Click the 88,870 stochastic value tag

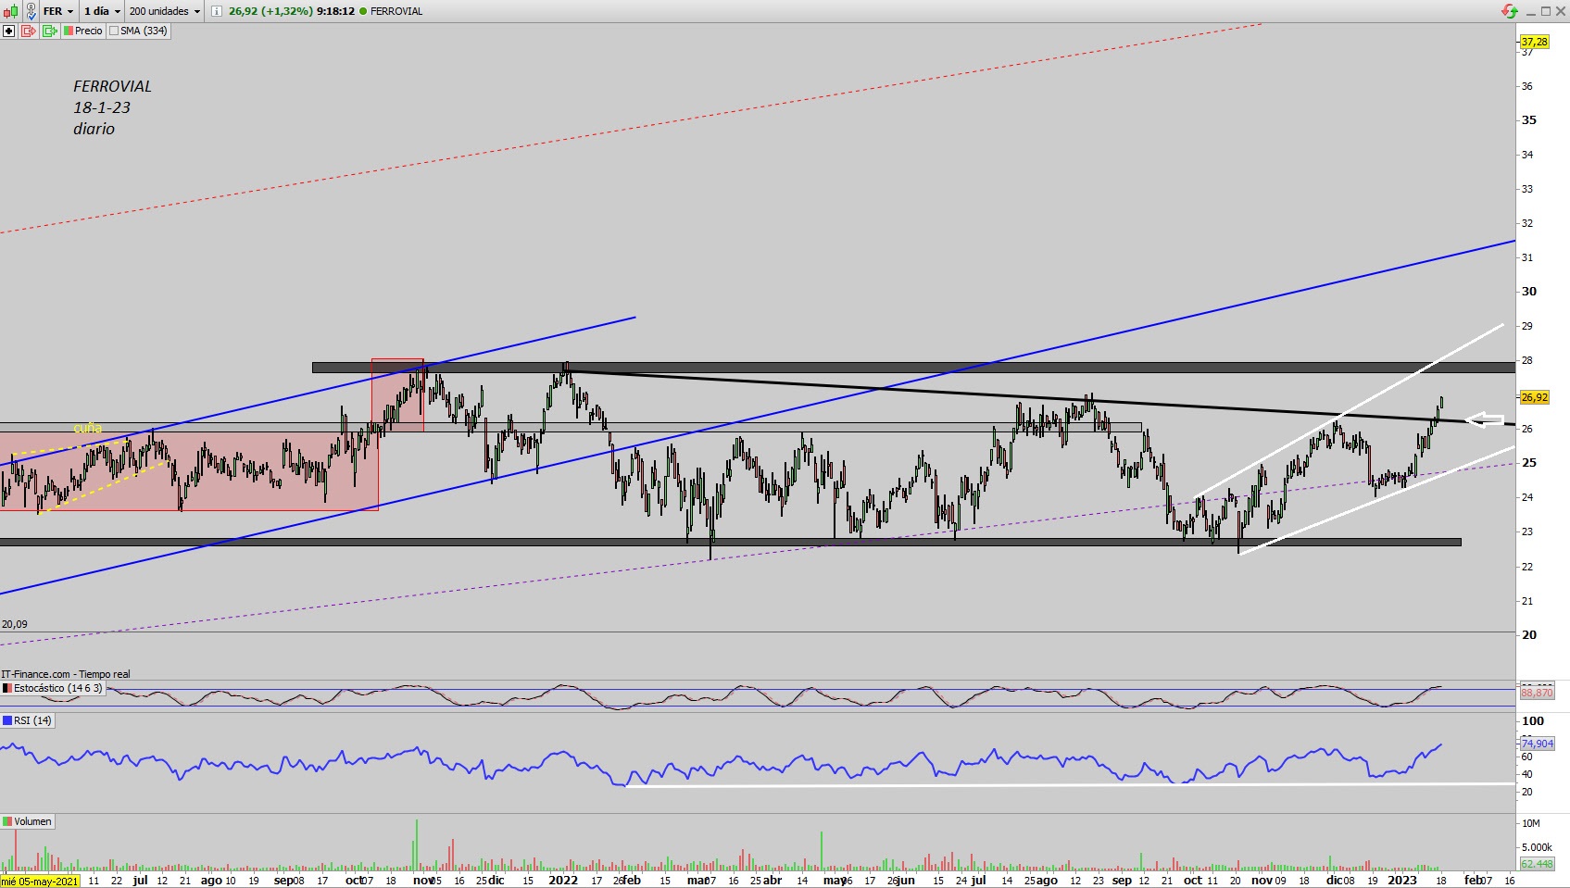pyautogui.click(x=1538, y=693)
